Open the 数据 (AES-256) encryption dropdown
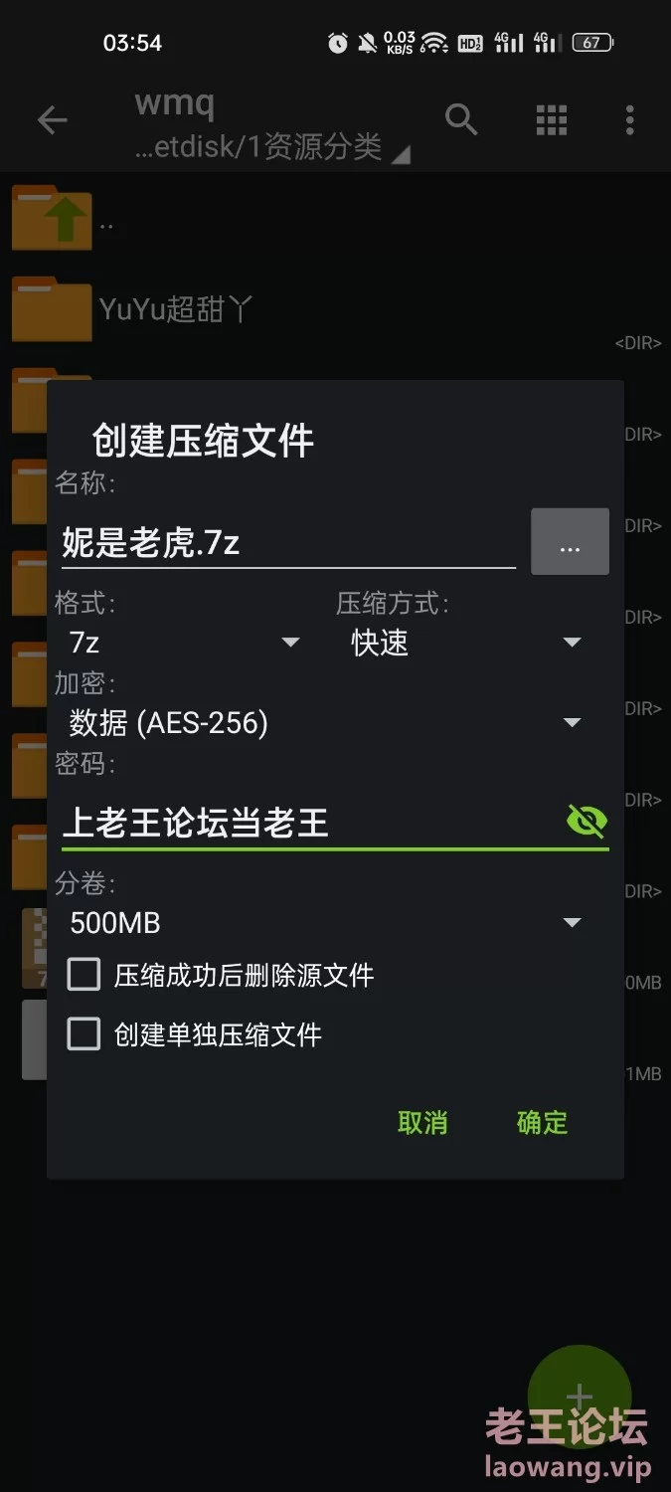 [x=325, y=723]
